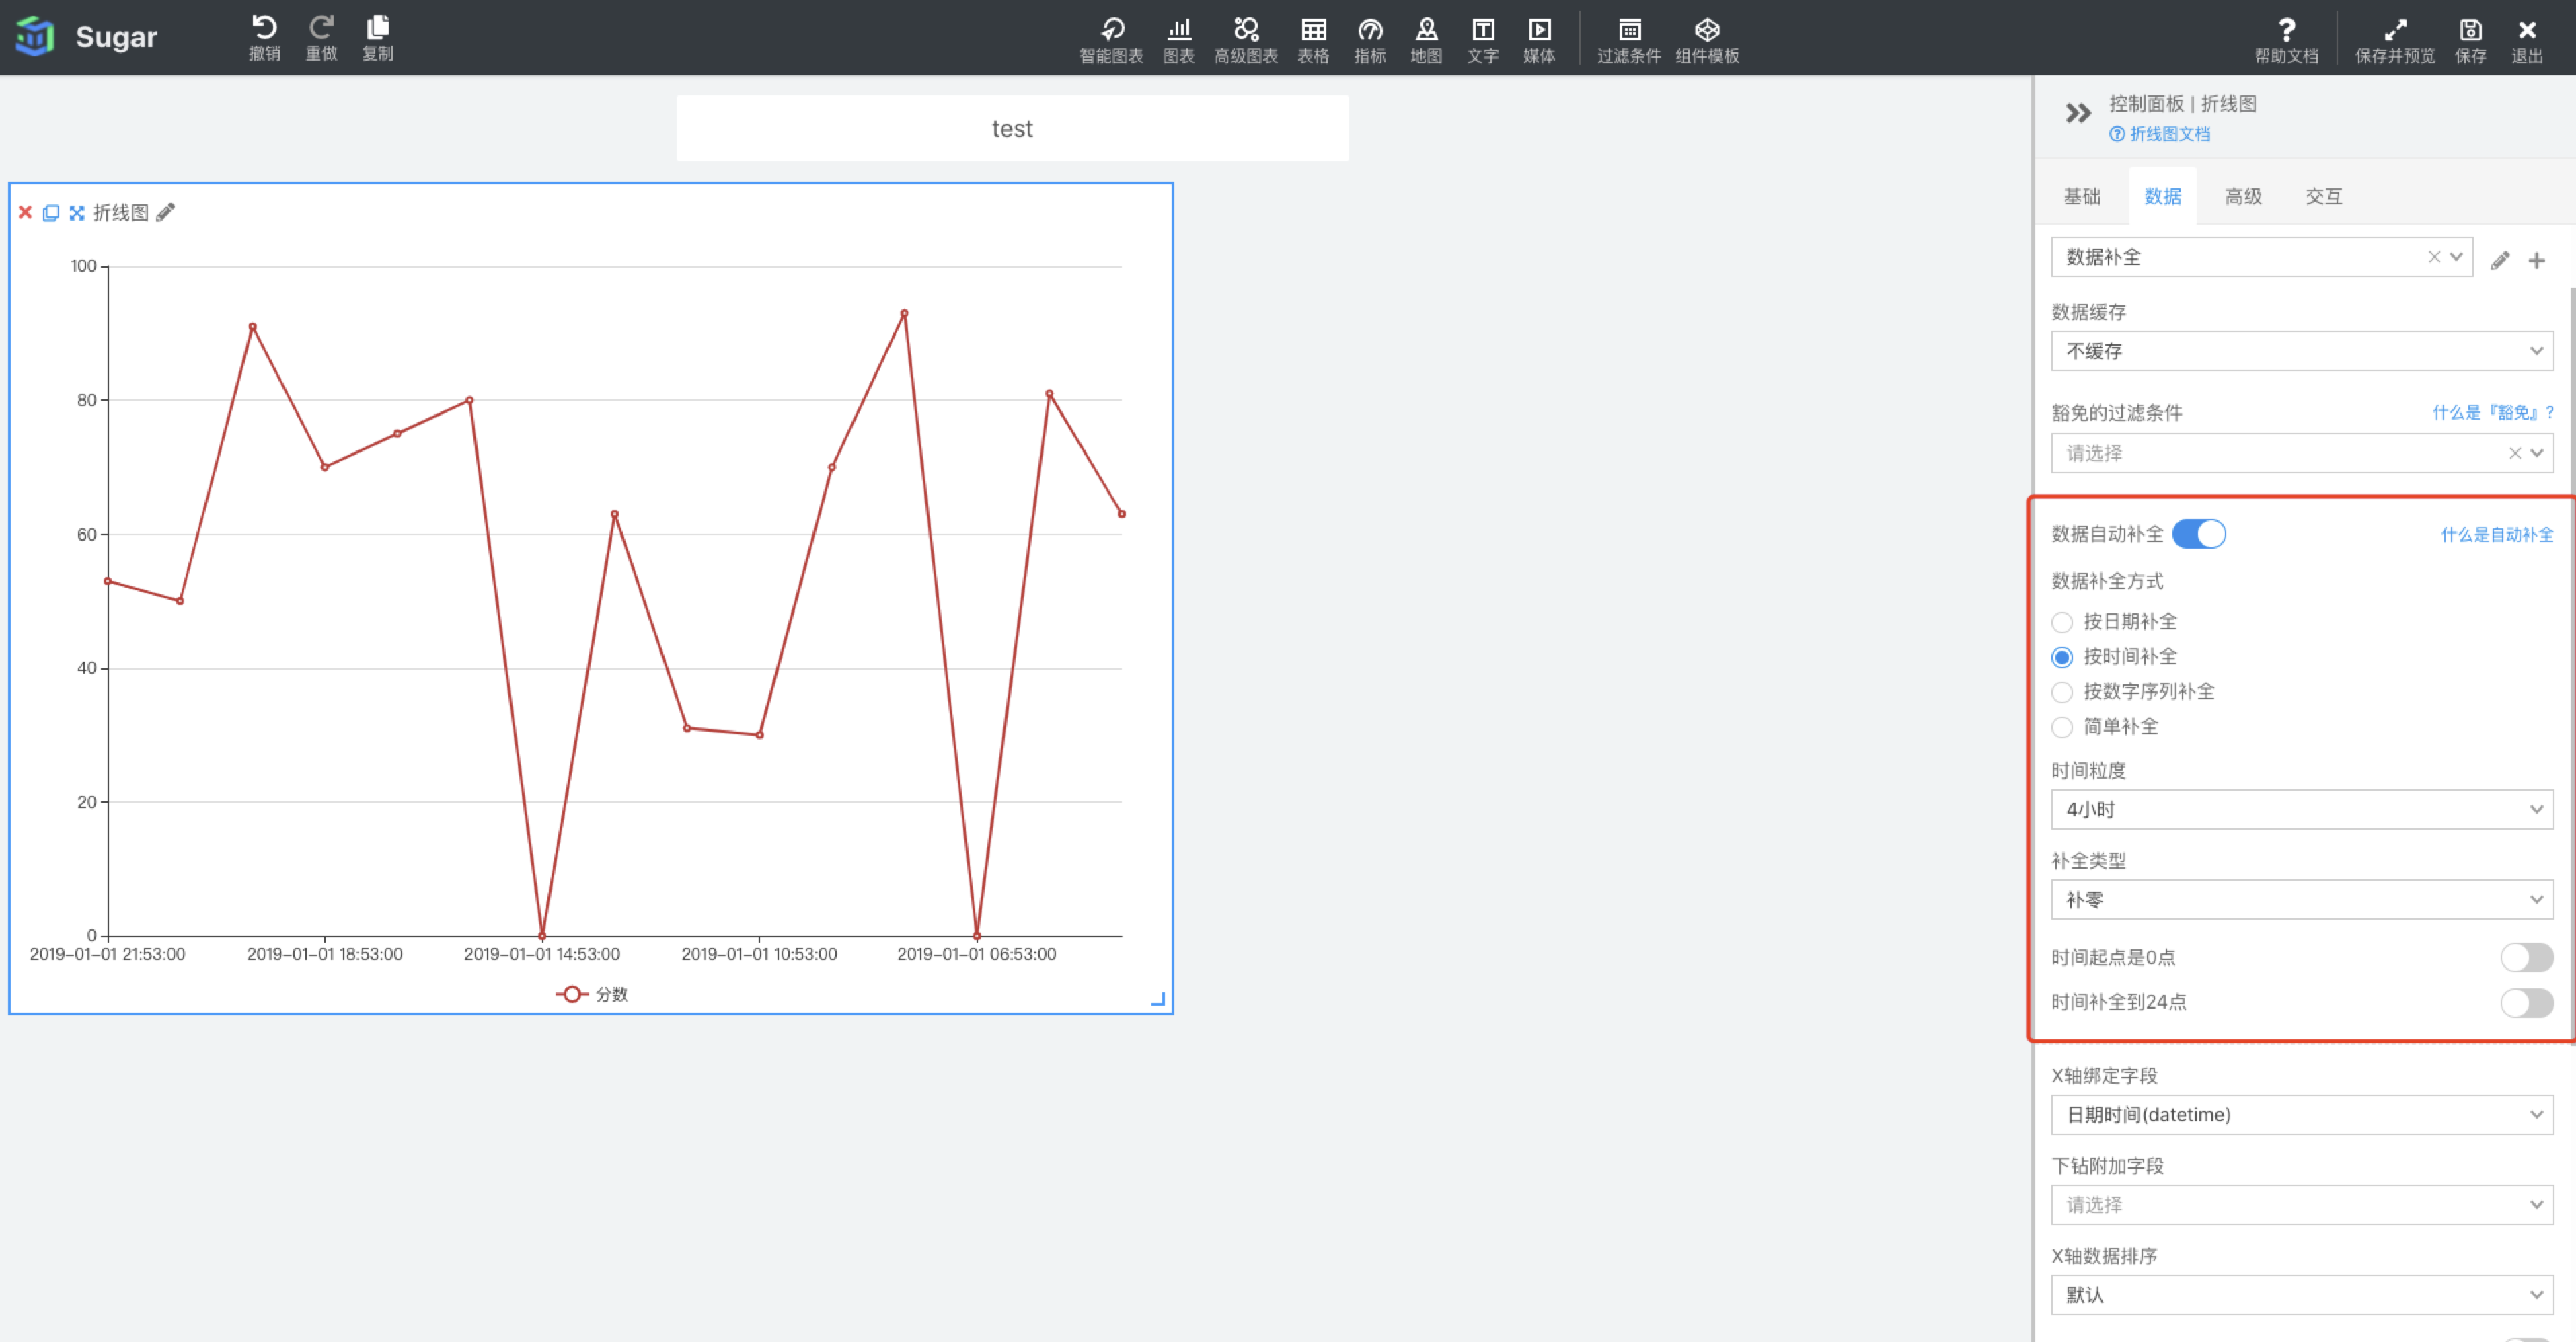
Task: Undo the last action with 撤销
Action: point(264,38)
